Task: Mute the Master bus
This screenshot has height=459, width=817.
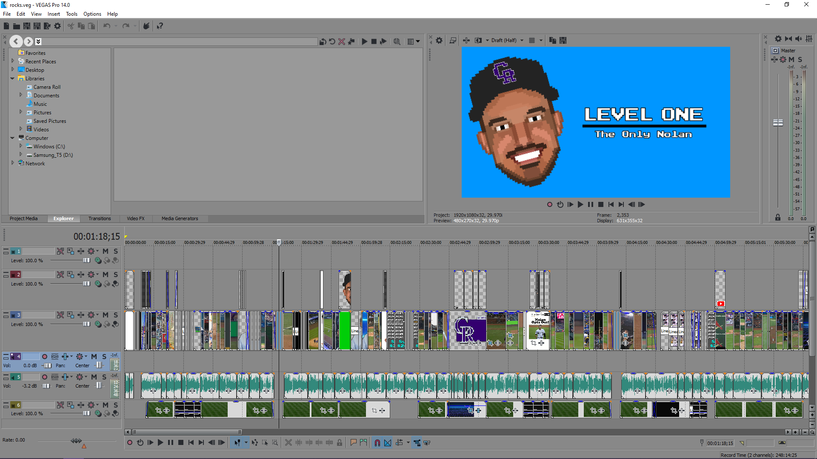Action: 791,59
